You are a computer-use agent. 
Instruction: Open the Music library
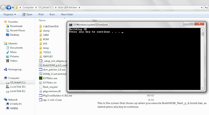click(x=14, y=52)
